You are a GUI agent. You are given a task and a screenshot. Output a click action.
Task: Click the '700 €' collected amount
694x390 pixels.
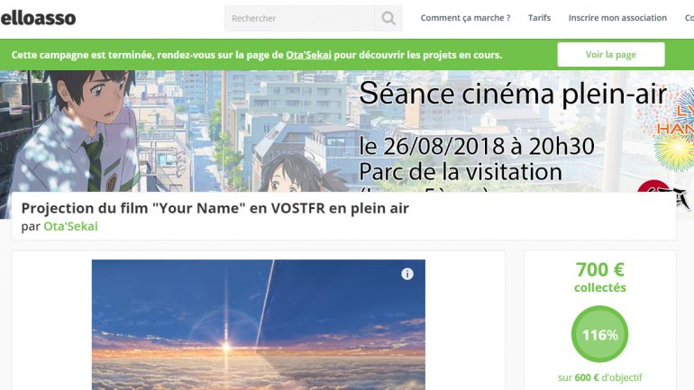[x=599, y=269]
